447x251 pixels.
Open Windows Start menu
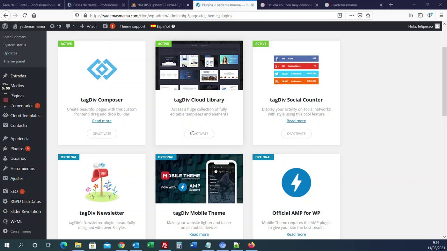click(x=7, y=245)
